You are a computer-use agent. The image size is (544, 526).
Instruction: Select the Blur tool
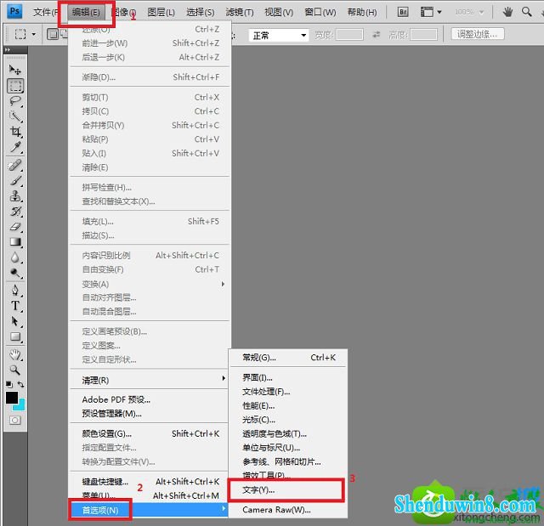click(15, 257)
